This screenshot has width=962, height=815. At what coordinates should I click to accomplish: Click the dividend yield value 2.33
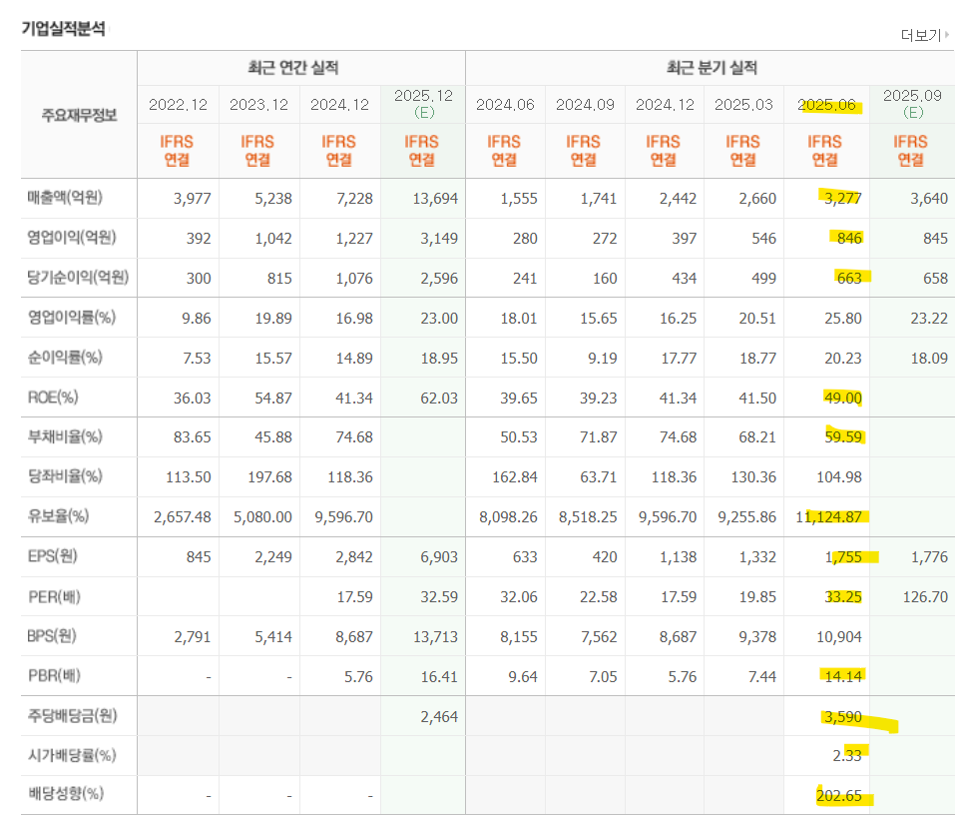click(x=846, y=756)
